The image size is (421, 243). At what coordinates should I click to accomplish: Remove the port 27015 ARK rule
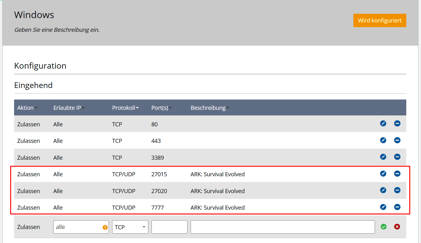397,174
